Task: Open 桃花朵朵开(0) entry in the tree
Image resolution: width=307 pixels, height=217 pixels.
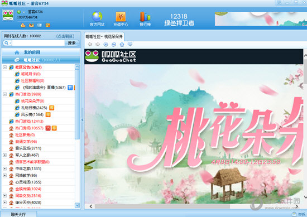Action: click(x=33, y=101)
